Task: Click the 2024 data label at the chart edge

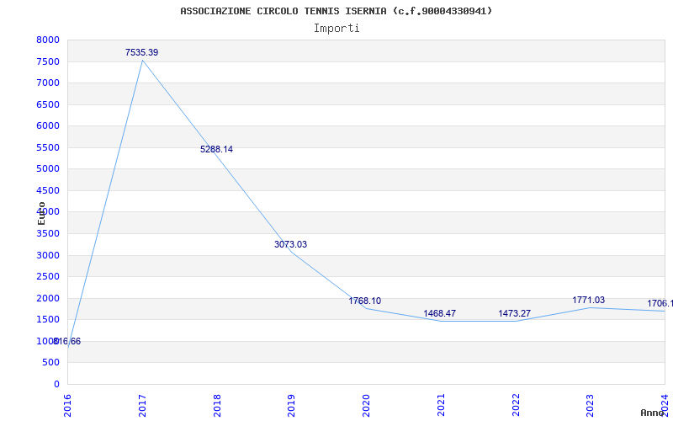Action: click(x=660, y=303)
